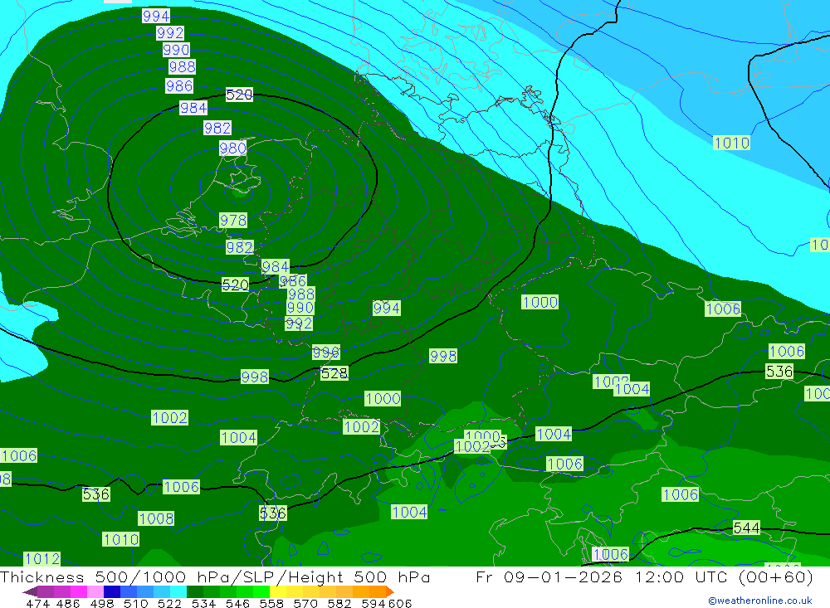Click the low pressure centre inside the 978 isobar

click(x=239, y=193)
